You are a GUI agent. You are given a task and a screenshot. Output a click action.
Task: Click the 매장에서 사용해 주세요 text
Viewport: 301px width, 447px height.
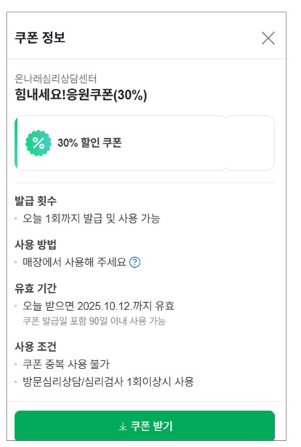tap(74, 262)
